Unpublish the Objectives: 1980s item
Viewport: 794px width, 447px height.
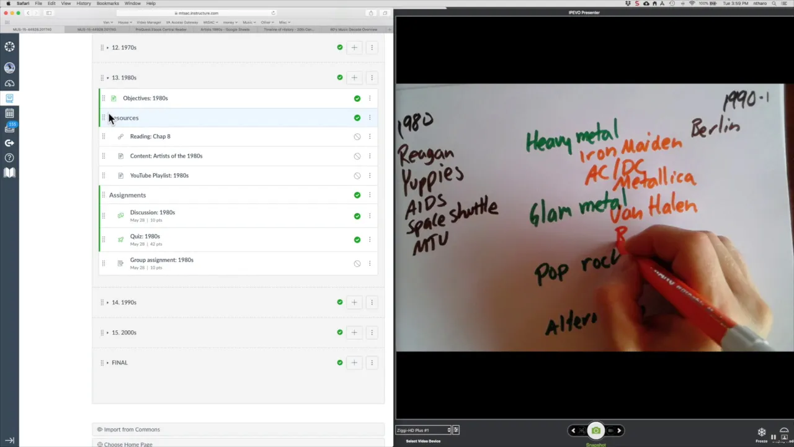(357, 98)
